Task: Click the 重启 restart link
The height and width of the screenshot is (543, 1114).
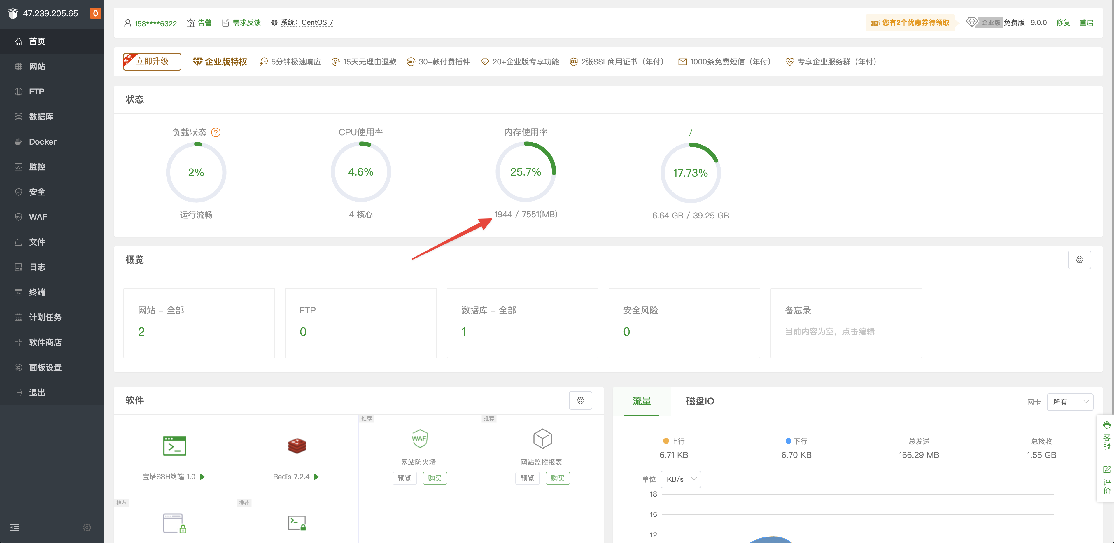Action: tap(1086, 22)
